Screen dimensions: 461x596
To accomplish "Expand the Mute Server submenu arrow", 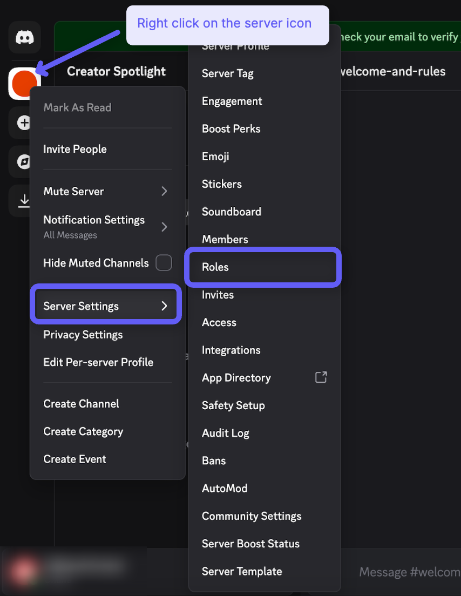I will [x=164, y=191].
